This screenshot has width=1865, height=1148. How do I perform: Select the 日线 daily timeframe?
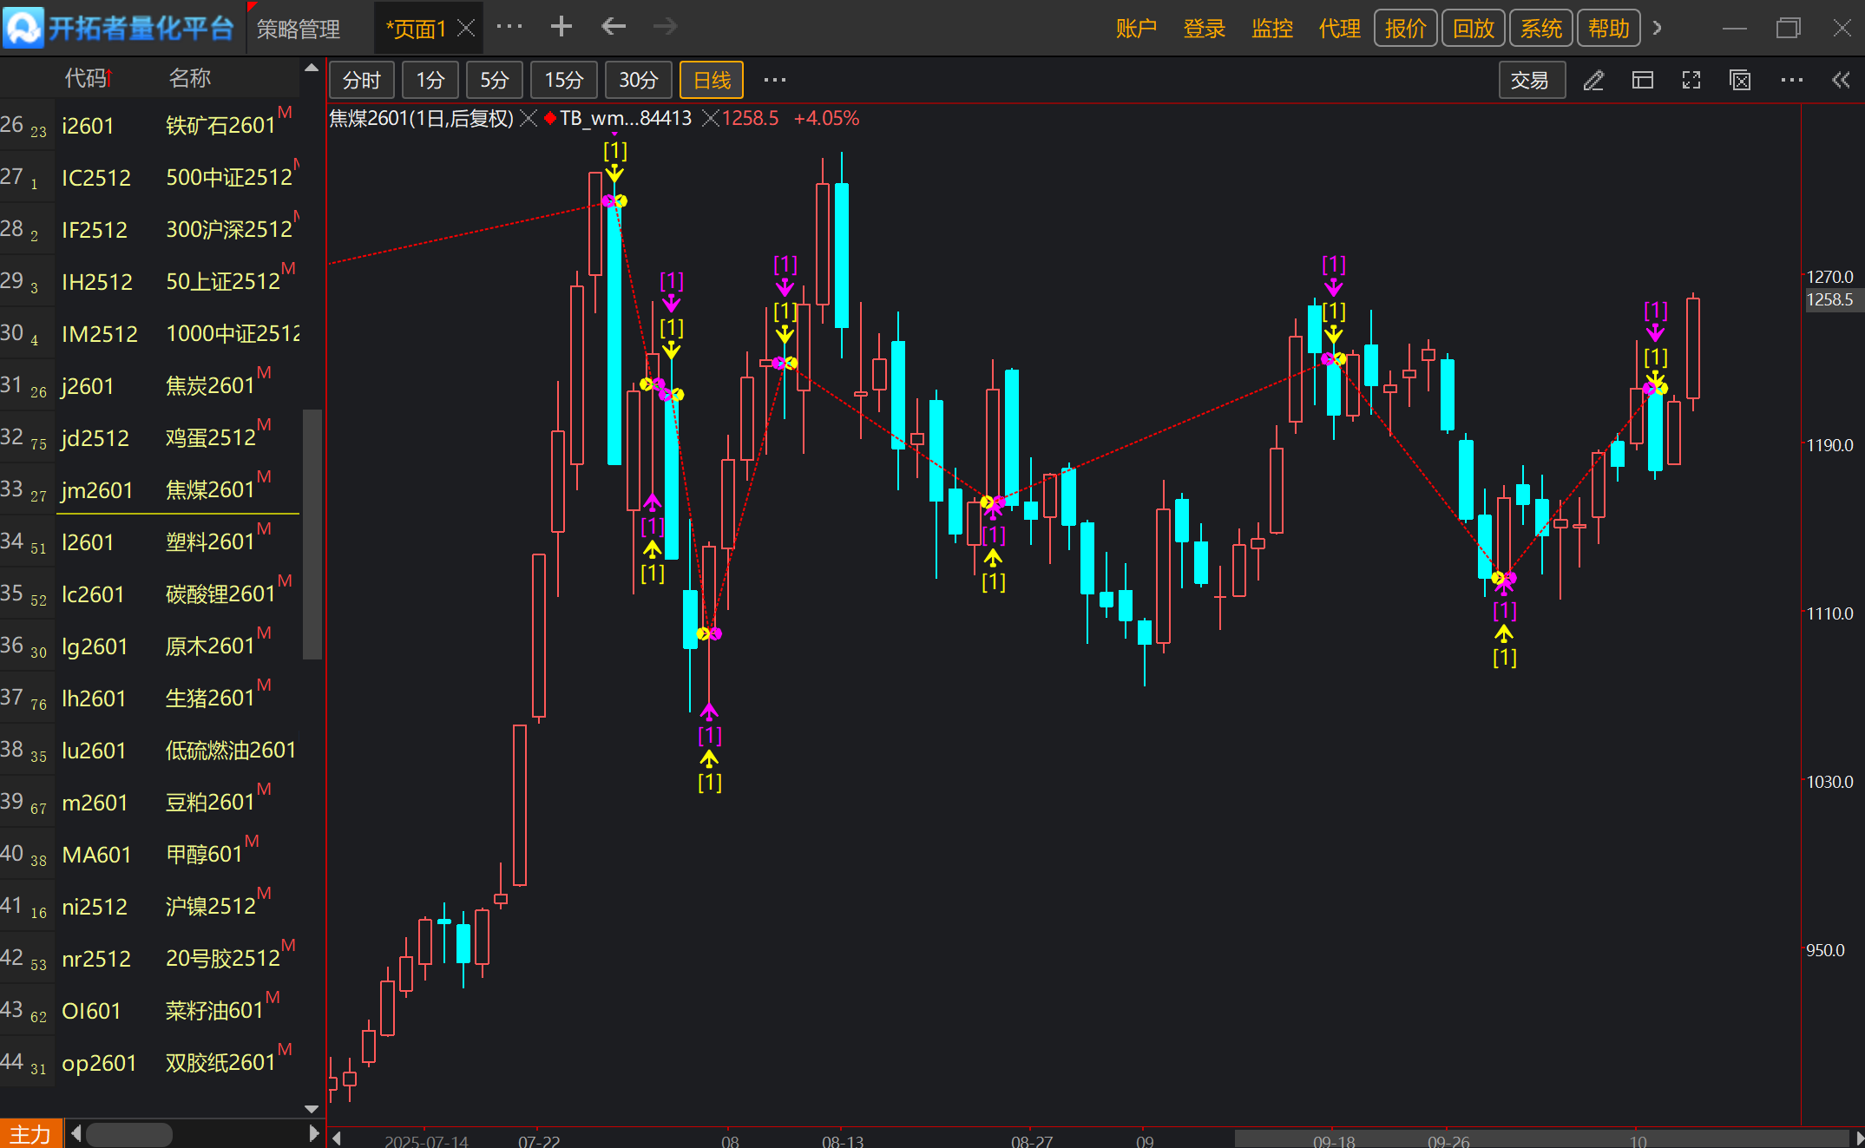pyautogui.click(x=712, y=81)
